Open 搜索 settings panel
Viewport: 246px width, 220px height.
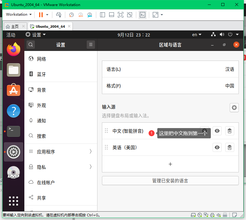click(61, 136)
